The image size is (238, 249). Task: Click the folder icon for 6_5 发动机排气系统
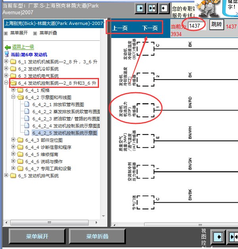[13, 175]
